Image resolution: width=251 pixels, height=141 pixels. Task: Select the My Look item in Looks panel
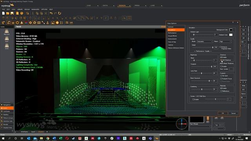pyautogui.click(x=7, y=32)
